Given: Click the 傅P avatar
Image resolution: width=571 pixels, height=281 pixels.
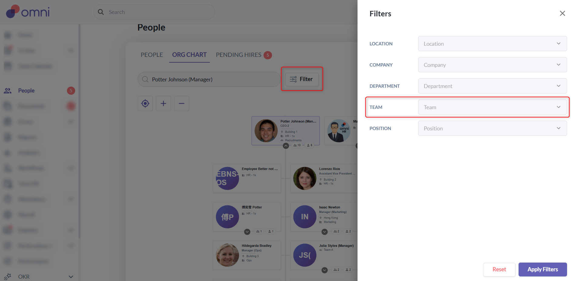Looking at the screenshot, I should (227, 217).
